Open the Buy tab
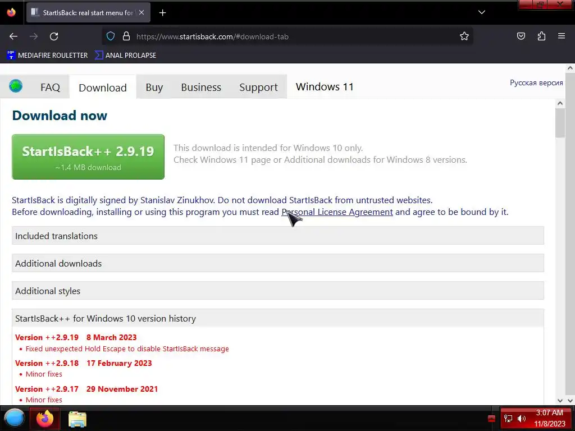The image size is (575, 431). pos(154,87)
